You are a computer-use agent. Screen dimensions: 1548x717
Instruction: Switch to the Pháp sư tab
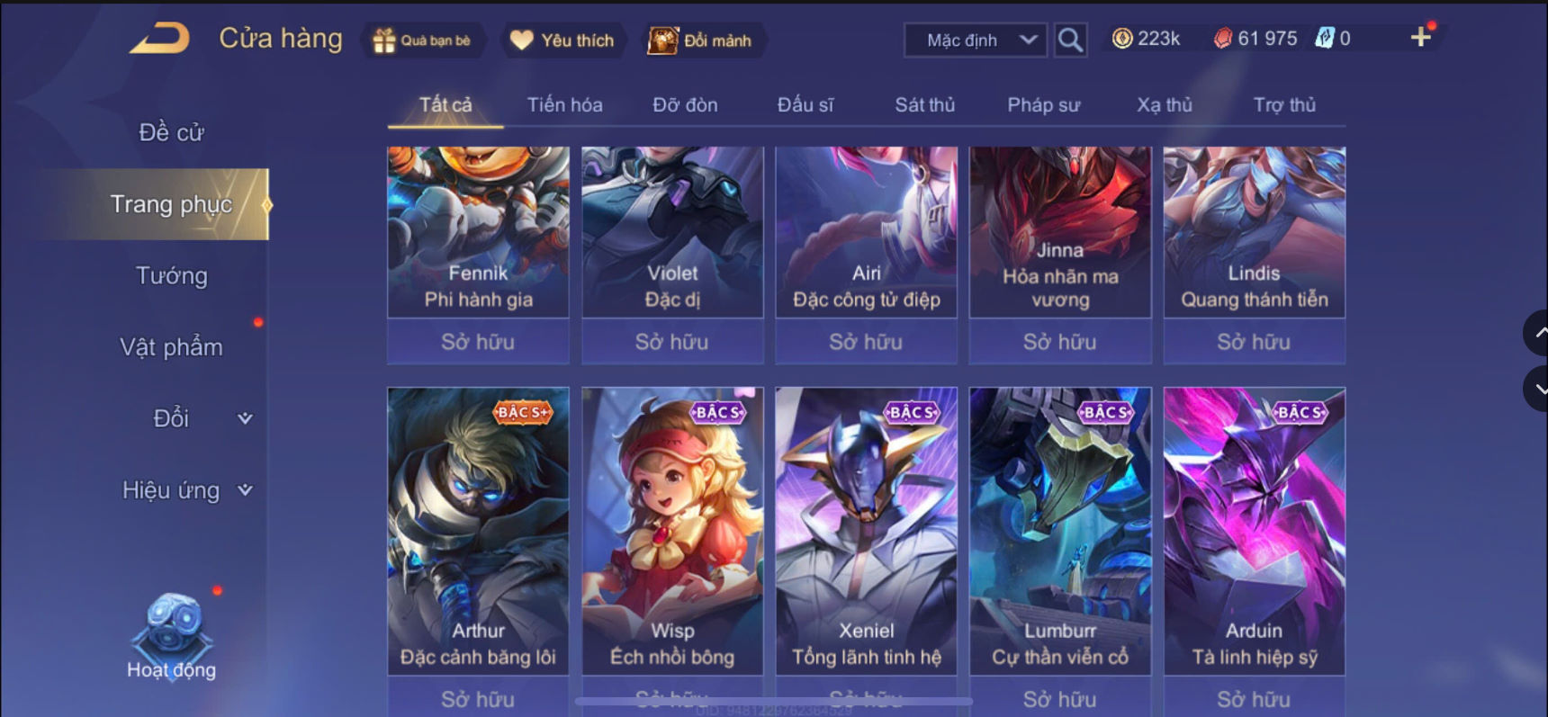point(1043,105)
